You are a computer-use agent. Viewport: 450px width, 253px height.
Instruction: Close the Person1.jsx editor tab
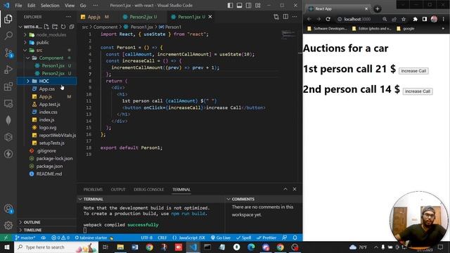[x=210, y=17]
